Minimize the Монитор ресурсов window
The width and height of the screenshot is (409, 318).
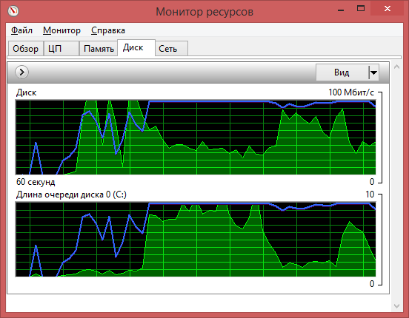pyautogui.click(x=341, y=10)
